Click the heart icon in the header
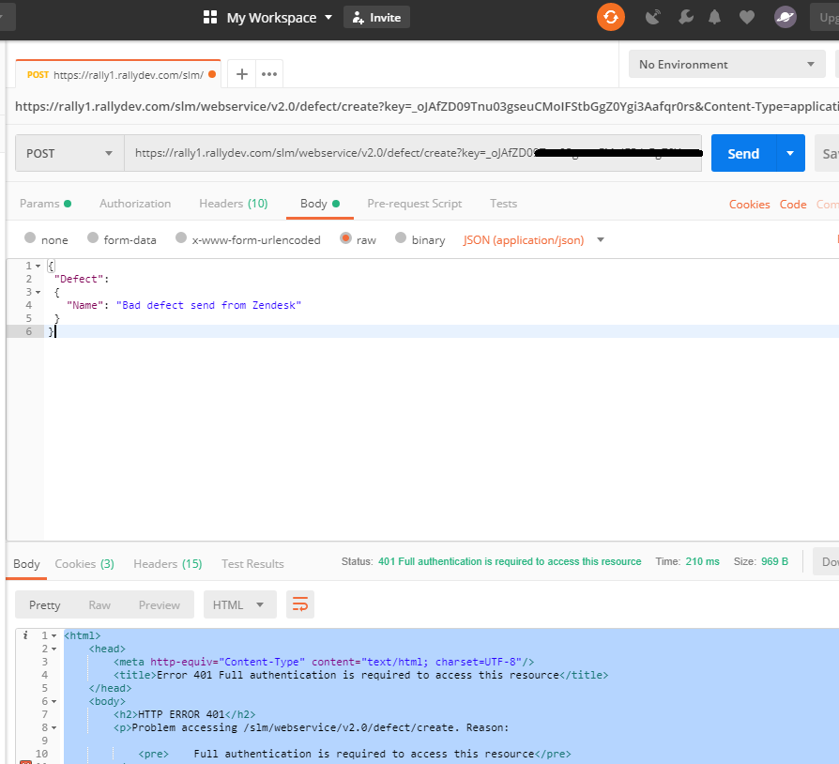The height and width of the screenshot is (764, 839). pyautogui.click(x=746, y=17)
